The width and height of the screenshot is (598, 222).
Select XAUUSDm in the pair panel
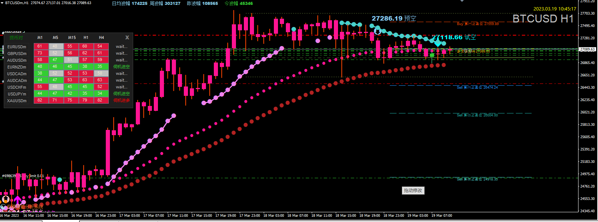point(17,101)
